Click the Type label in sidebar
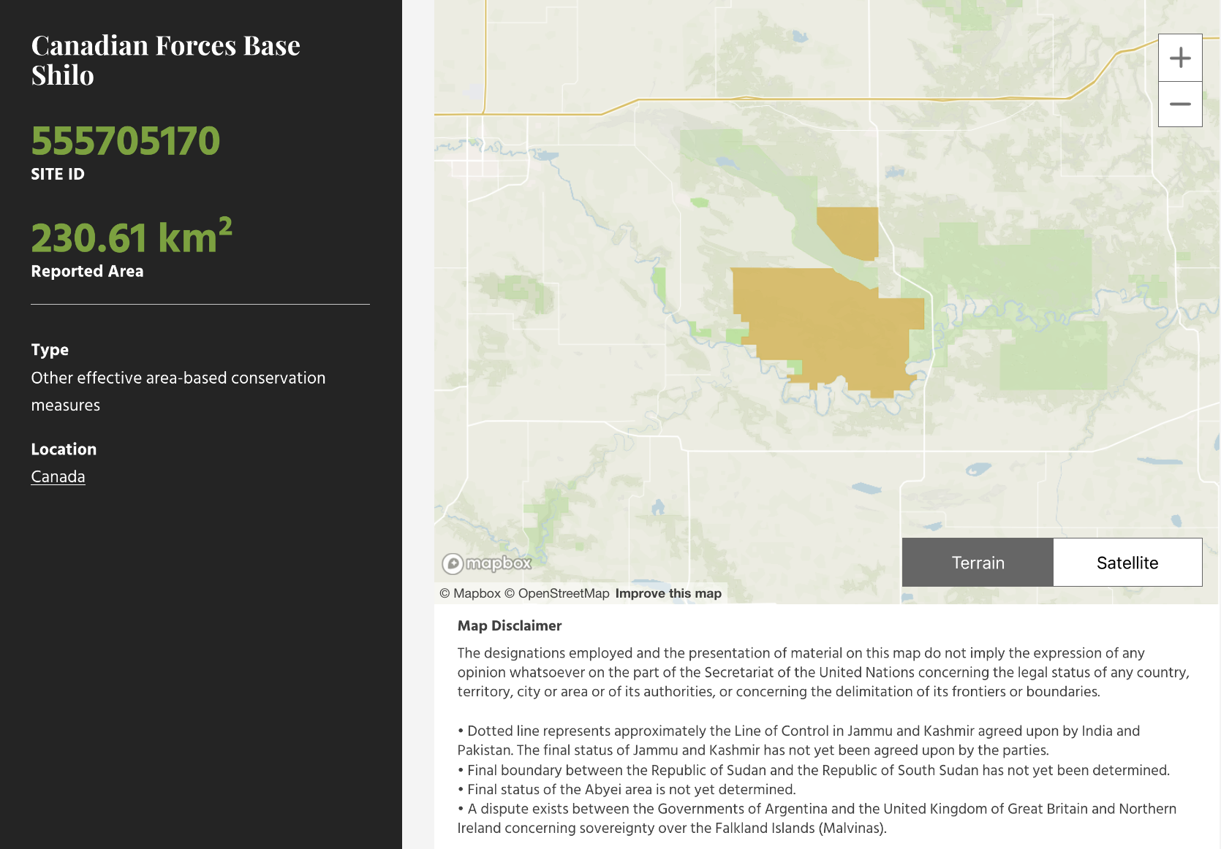1221x849 pixels. [50, 349]
